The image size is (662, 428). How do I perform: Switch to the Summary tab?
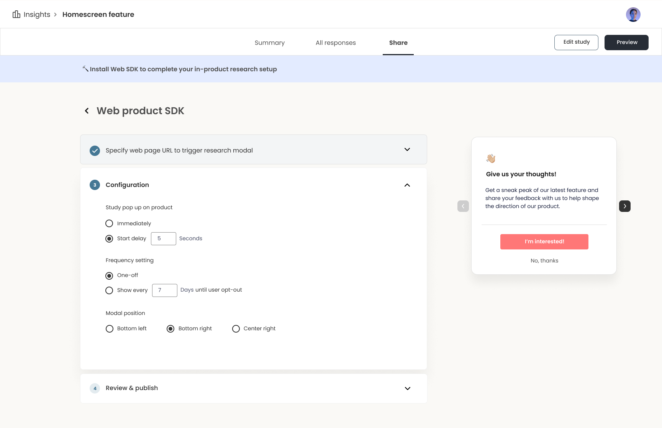269,43
